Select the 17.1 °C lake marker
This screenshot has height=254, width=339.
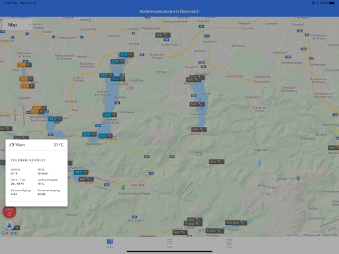pyautogui.click(x=105, y=136)
